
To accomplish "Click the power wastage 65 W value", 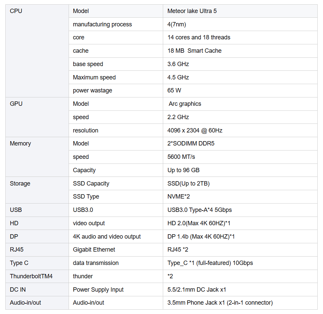I will tap(174, 90).
